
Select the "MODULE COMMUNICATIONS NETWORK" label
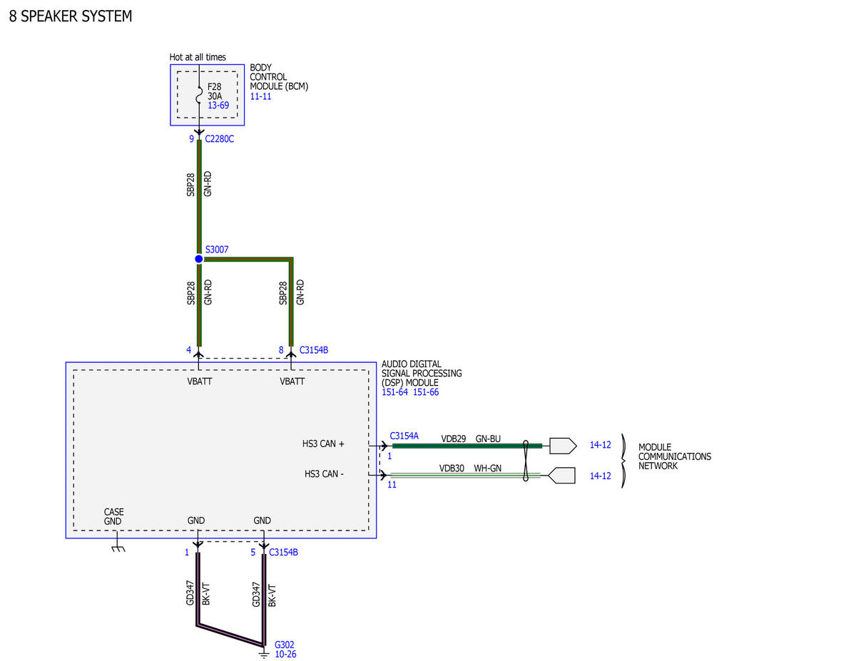pyautogui.click(x=675, y=456)
